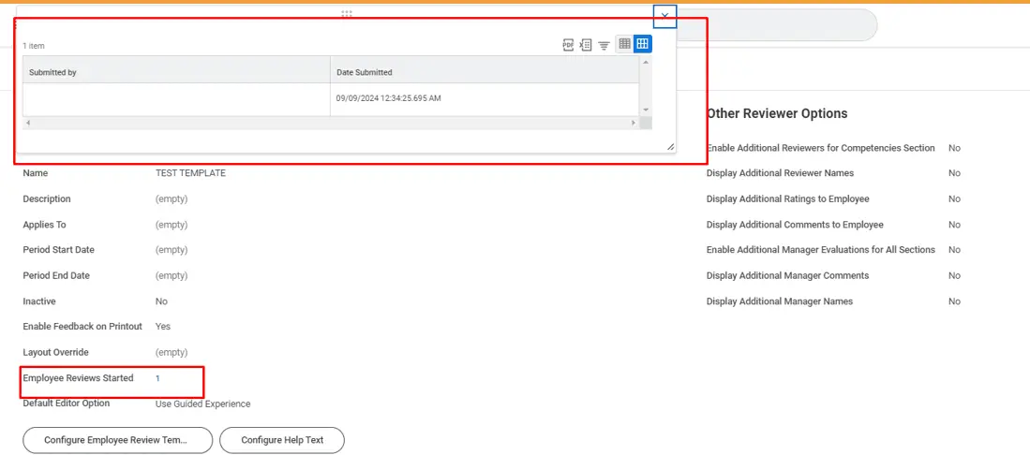Export the table to Excel
The image size is (1030, 455).
click(586, 44)
